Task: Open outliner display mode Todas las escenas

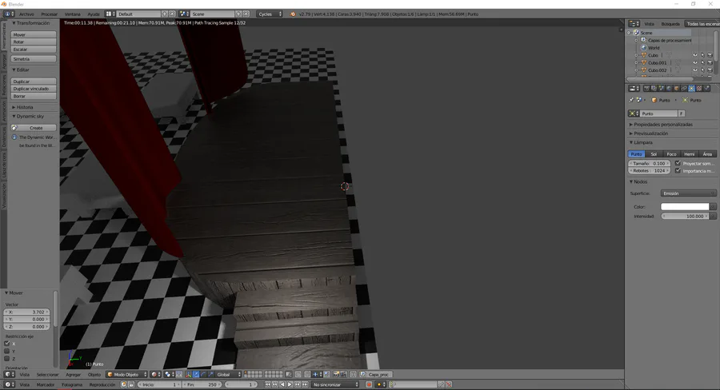Action: pos(702,24)
